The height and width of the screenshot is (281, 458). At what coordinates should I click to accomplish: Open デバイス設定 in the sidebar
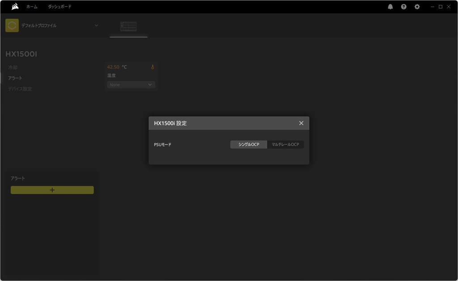(20, 89)
